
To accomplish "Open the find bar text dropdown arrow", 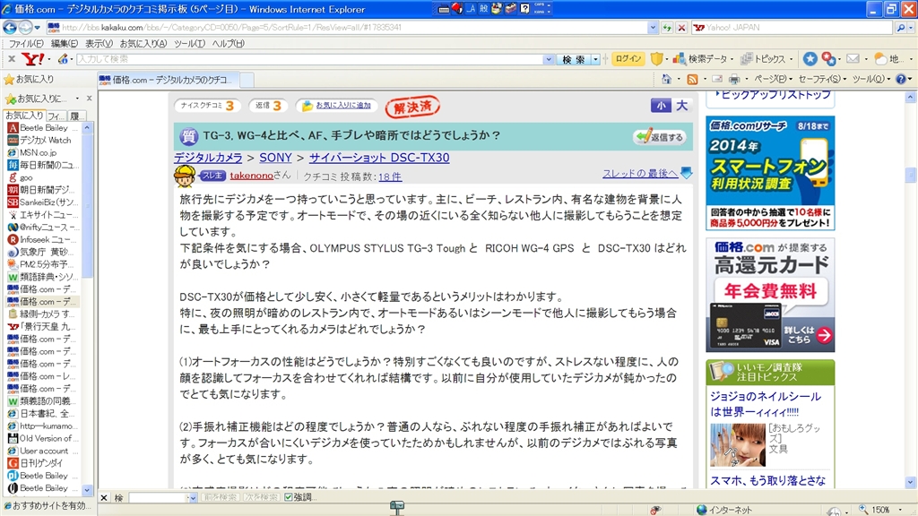I will (193, 498).
